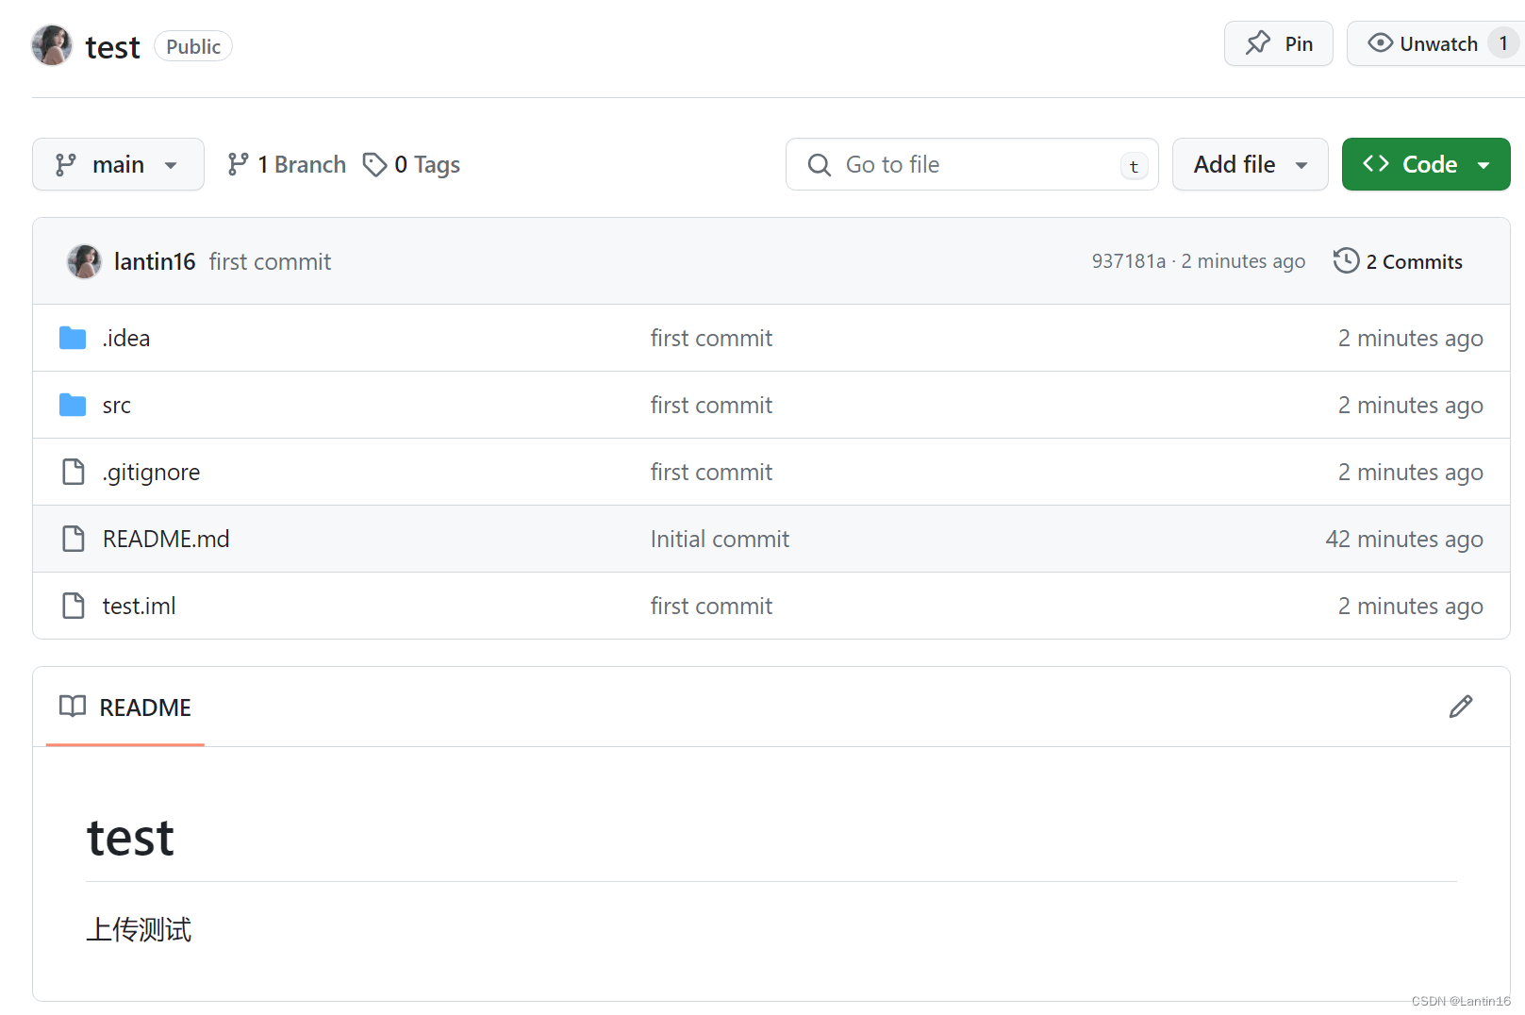Open the 1 Branch link
Viewport: 1525px width, 1015px height.
[x=287, y=164]
